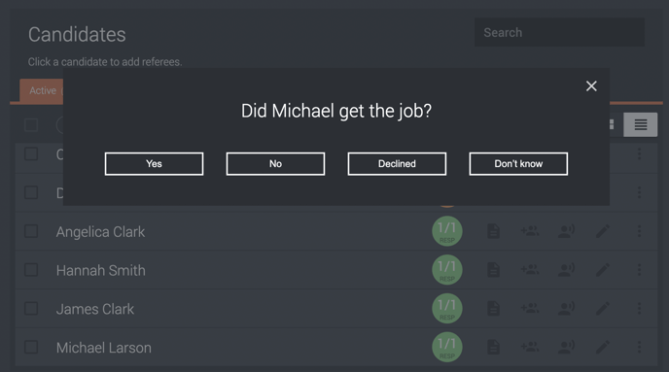Screen dimensions: 669x372
Task: Edit Michael Larson with pencil icon
Action: 603,347
